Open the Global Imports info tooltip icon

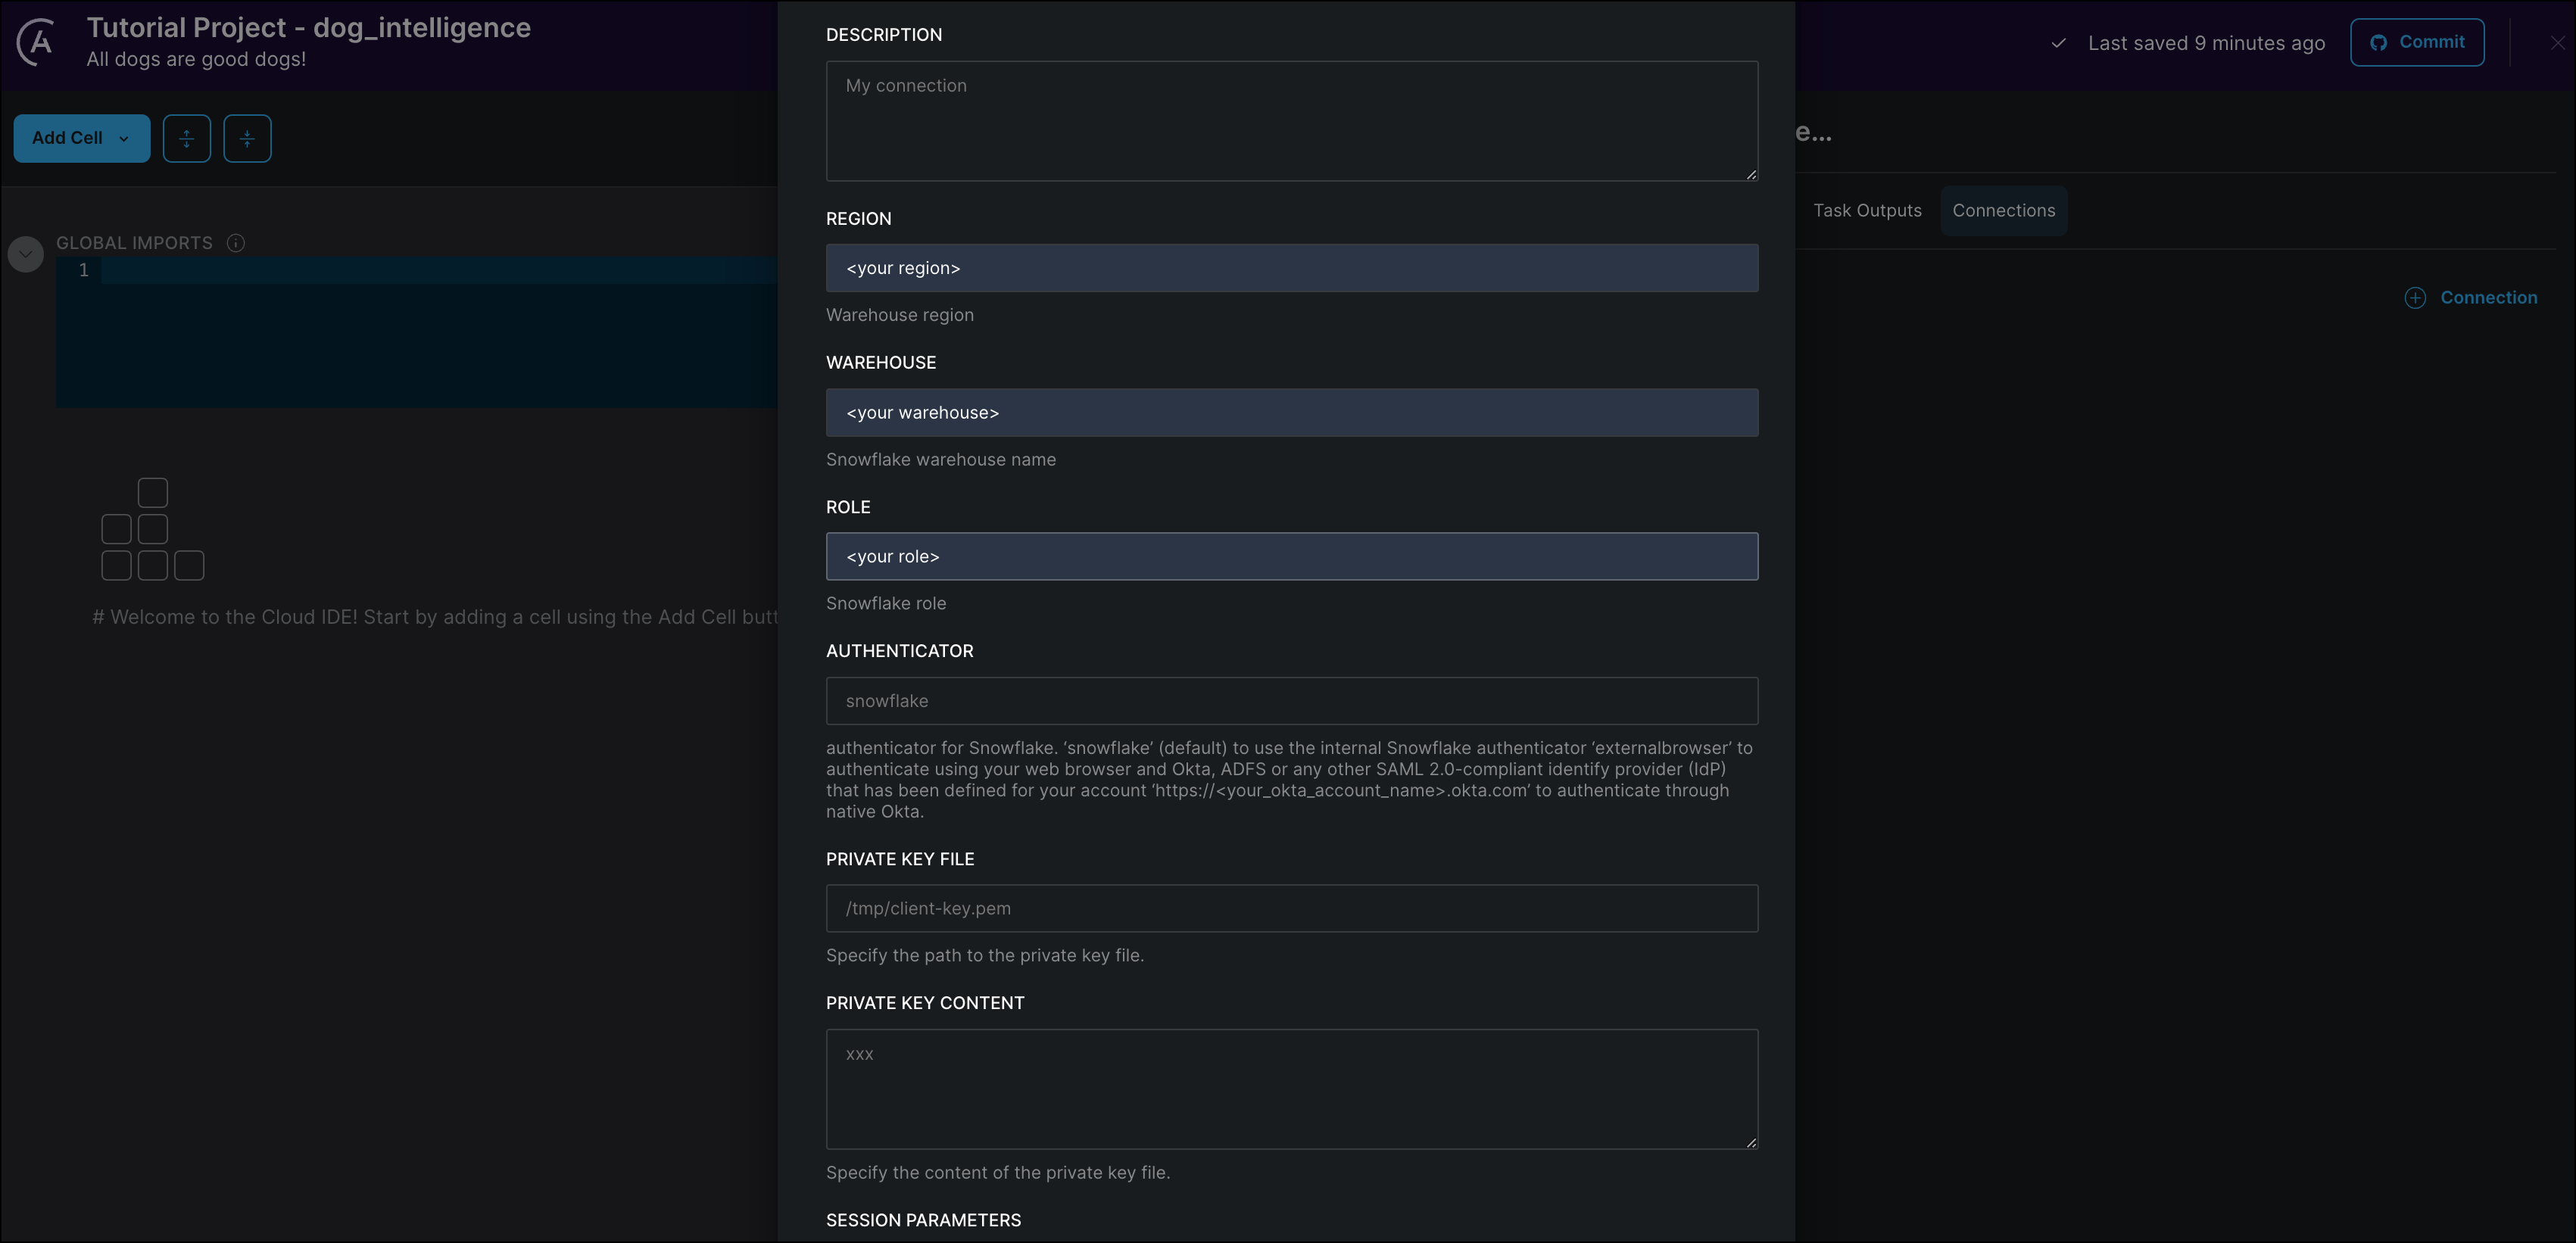tap(235, 242)
